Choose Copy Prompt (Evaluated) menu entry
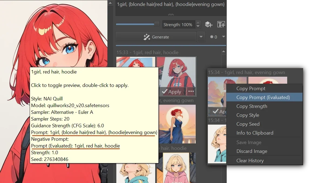315x183 pixels. point(263,97)
